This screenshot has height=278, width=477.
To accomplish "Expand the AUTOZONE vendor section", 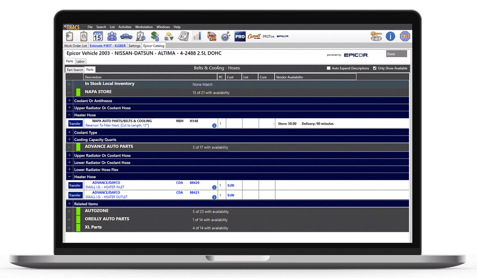I will pyautogui.click(x=70, y=211).
